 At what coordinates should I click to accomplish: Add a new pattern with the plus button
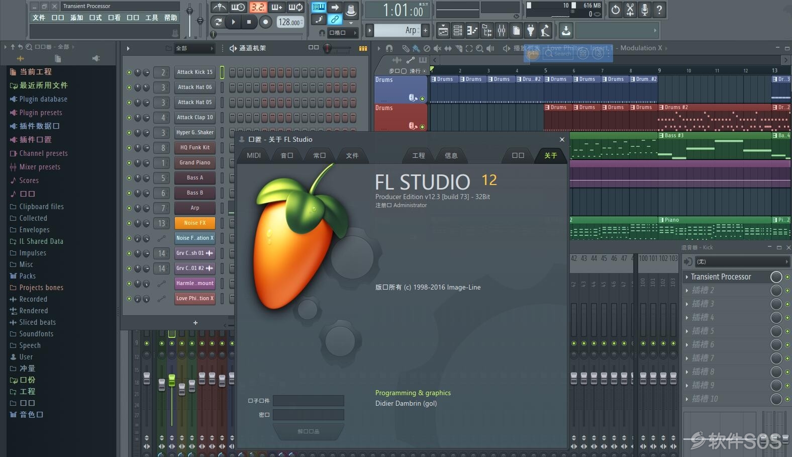pos(425,30)
